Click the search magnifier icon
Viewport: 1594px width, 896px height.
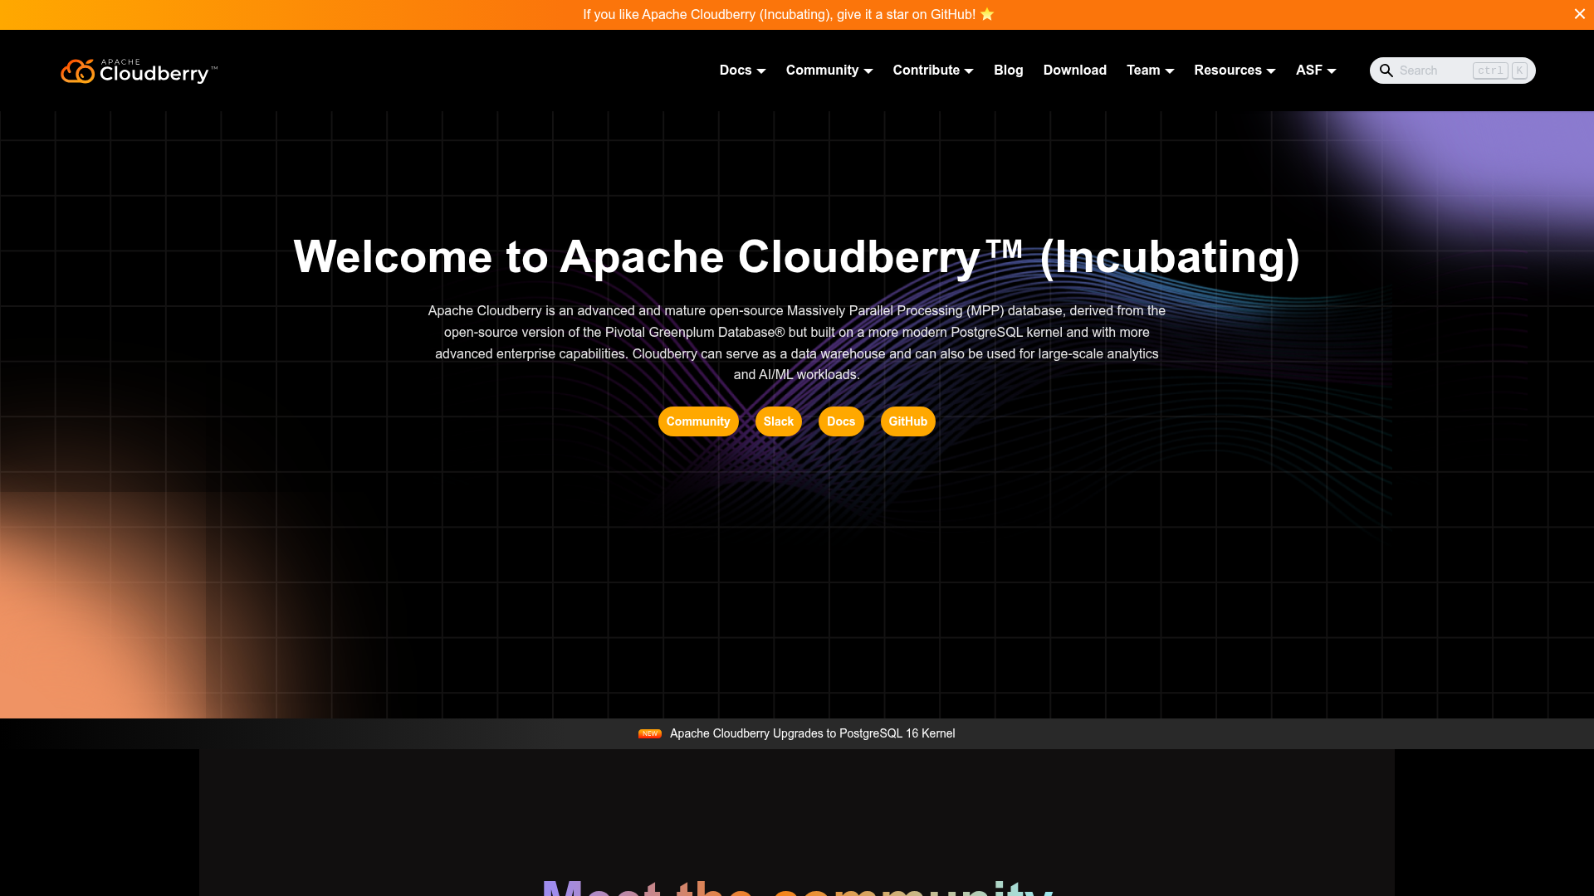(x=1386, y=71)
